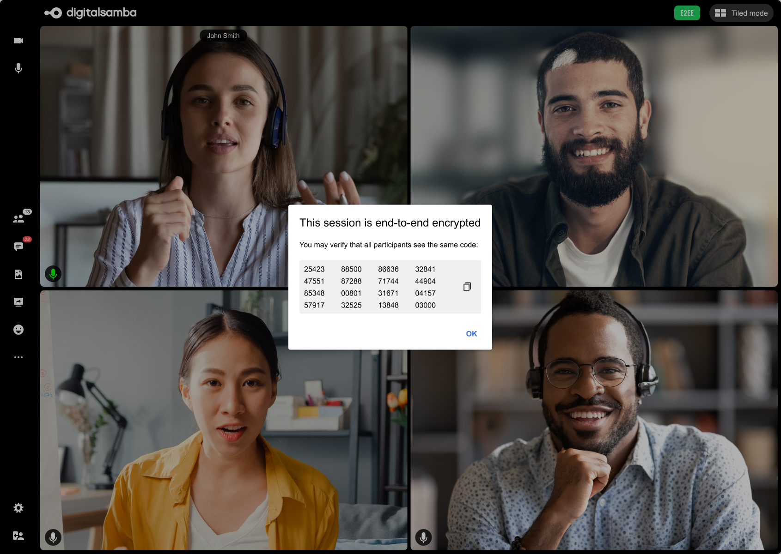Toggle the camera in the sidebar
The width and height of the screenshot is (781, 554).
(x=18, y=41)
